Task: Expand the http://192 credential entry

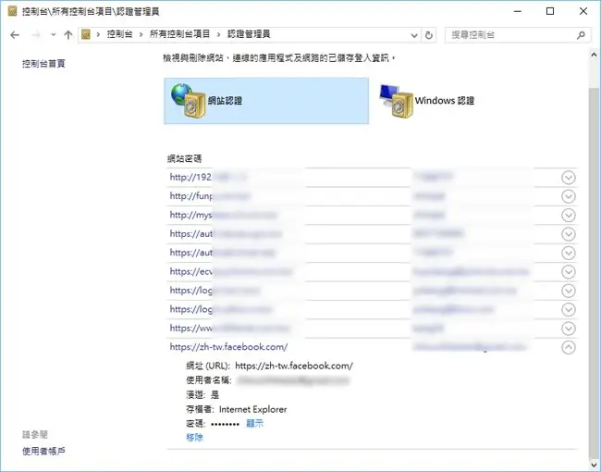Action: pos(569,178)
